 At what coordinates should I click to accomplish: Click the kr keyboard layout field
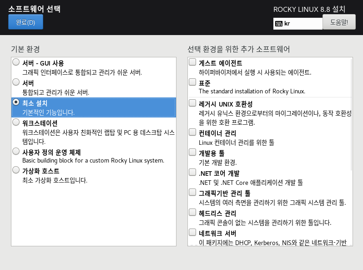click(297, 24)
